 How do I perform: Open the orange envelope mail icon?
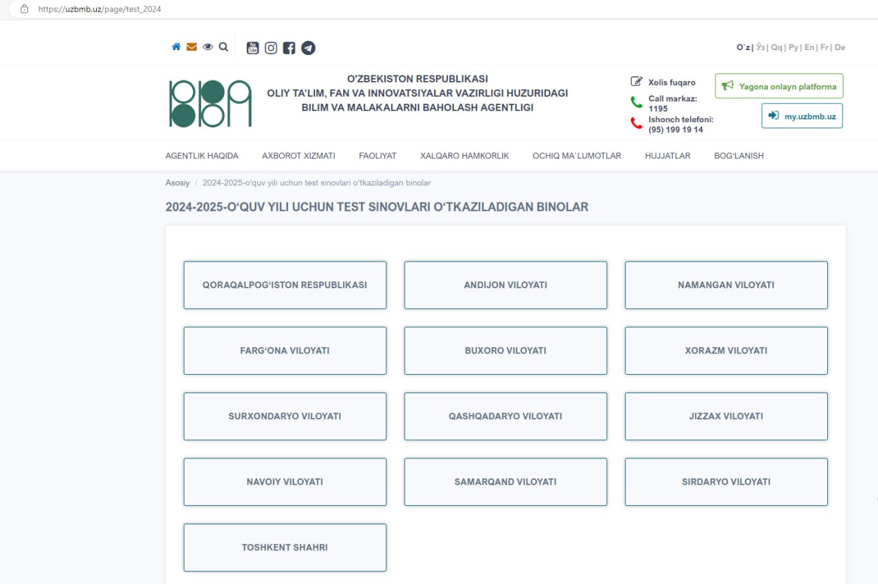(x=191, y=47)
